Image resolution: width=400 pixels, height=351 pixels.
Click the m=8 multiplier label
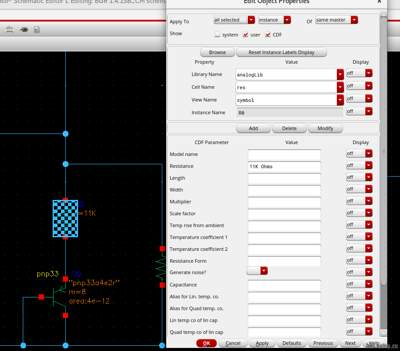[77, 292]
